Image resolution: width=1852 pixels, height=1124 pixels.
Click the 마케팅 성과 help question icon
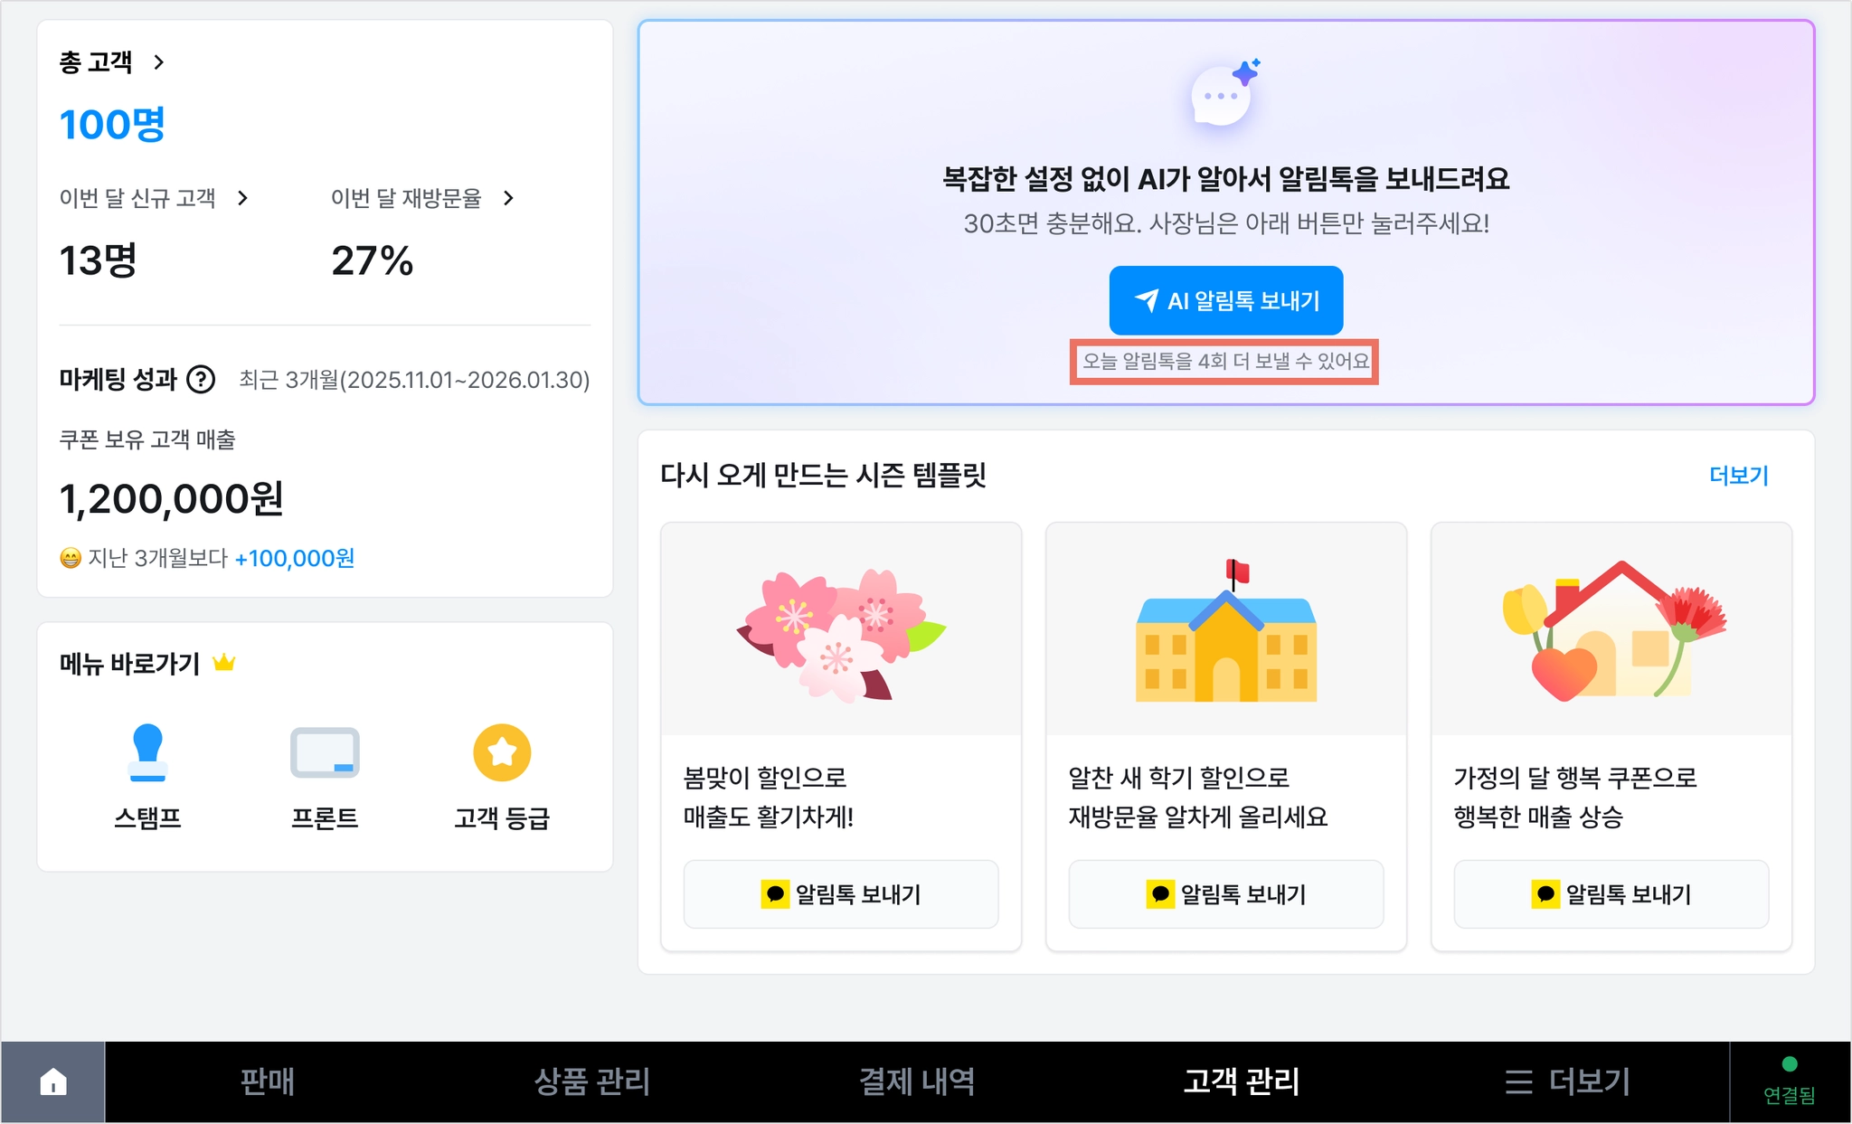[x=201, y=380]
